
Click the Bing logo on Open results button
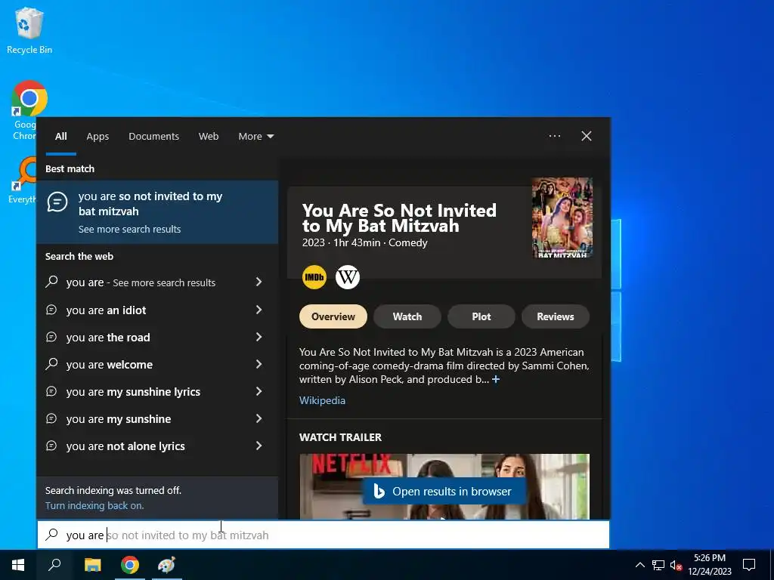(379, 491)
